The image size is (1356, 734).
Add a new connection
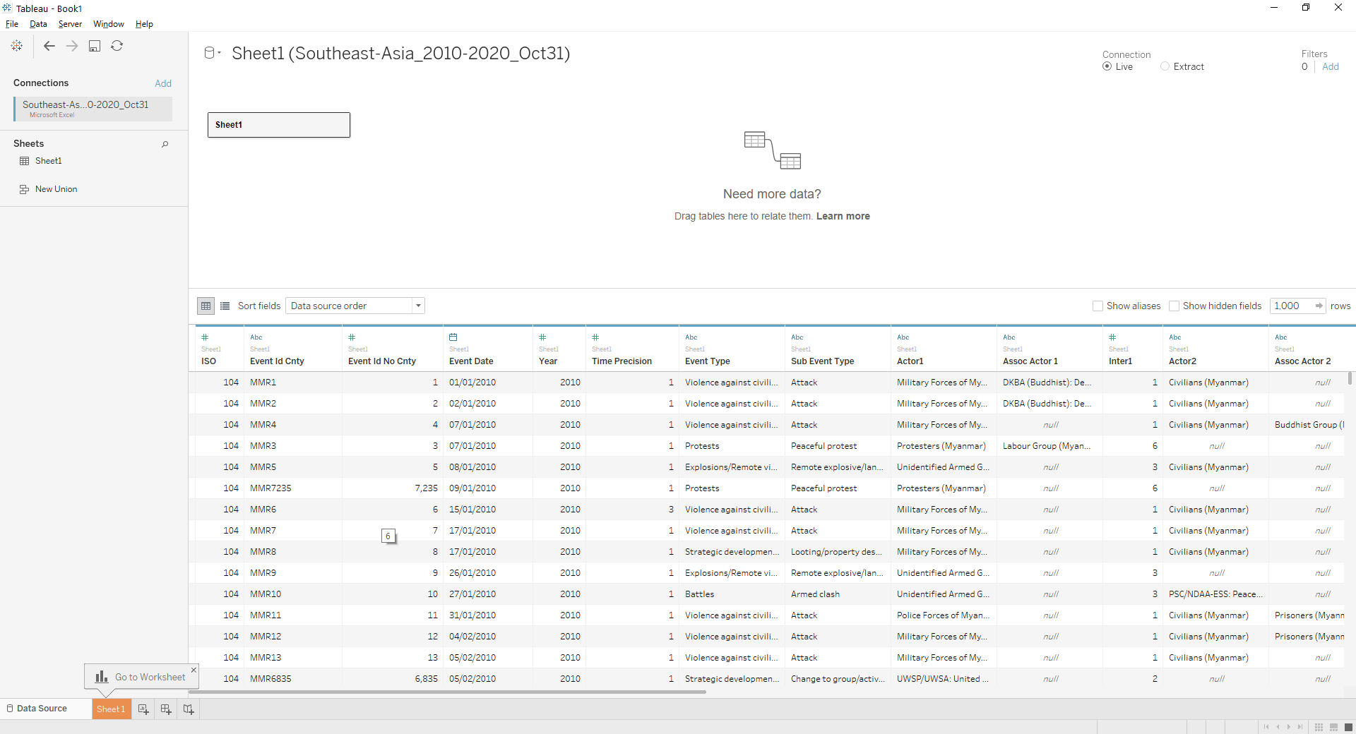pos(162,83)
